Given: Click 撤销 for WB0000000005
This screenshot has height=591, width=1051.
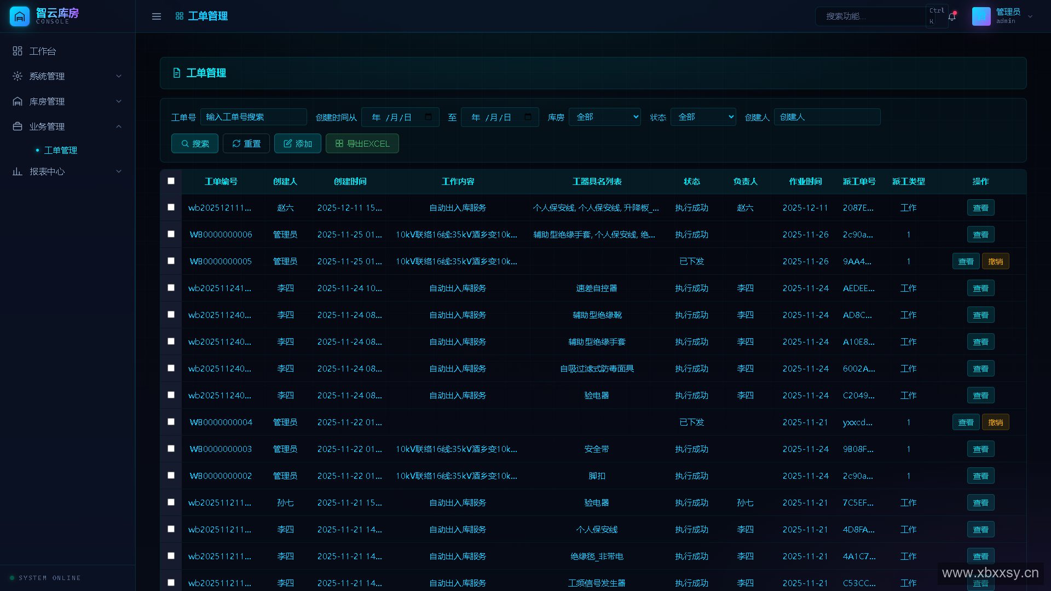Looking at the screenshot, I should 996,262.
